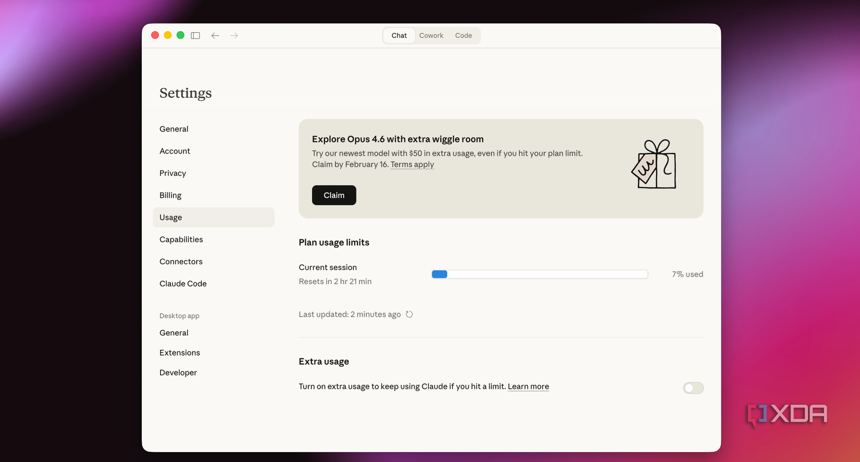Switch to the Code tab
This screenshot has height=462, width=860.
click(x=463, y=35)
